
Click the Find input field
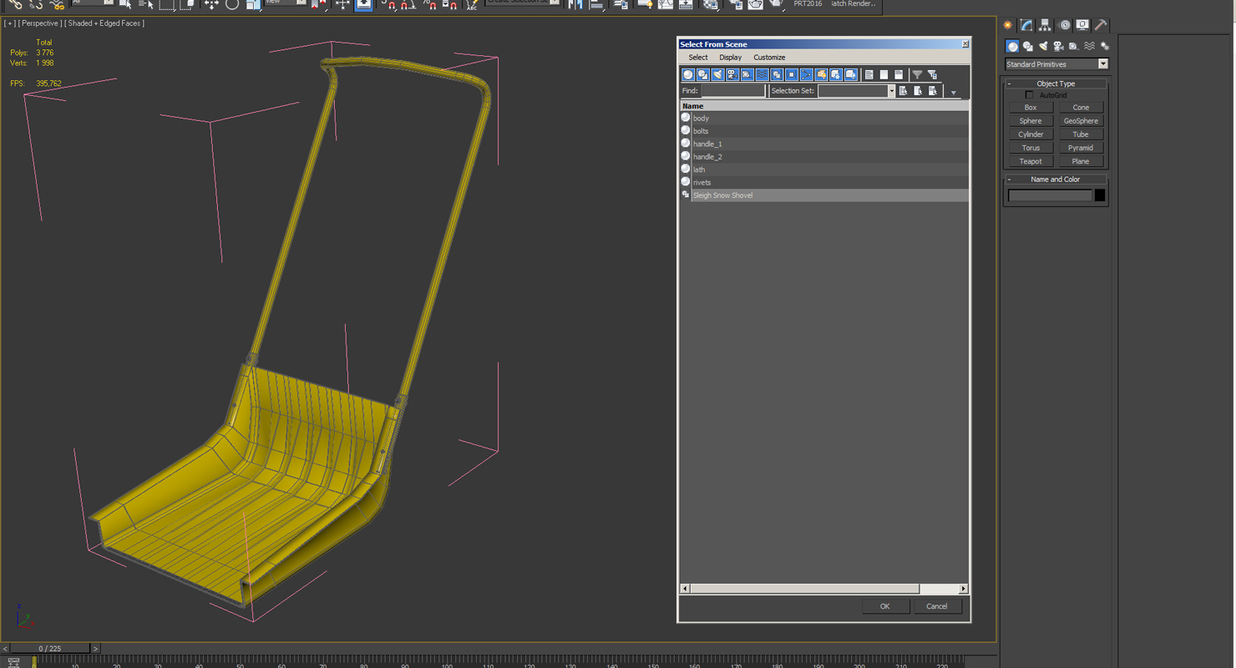point(733,91)
